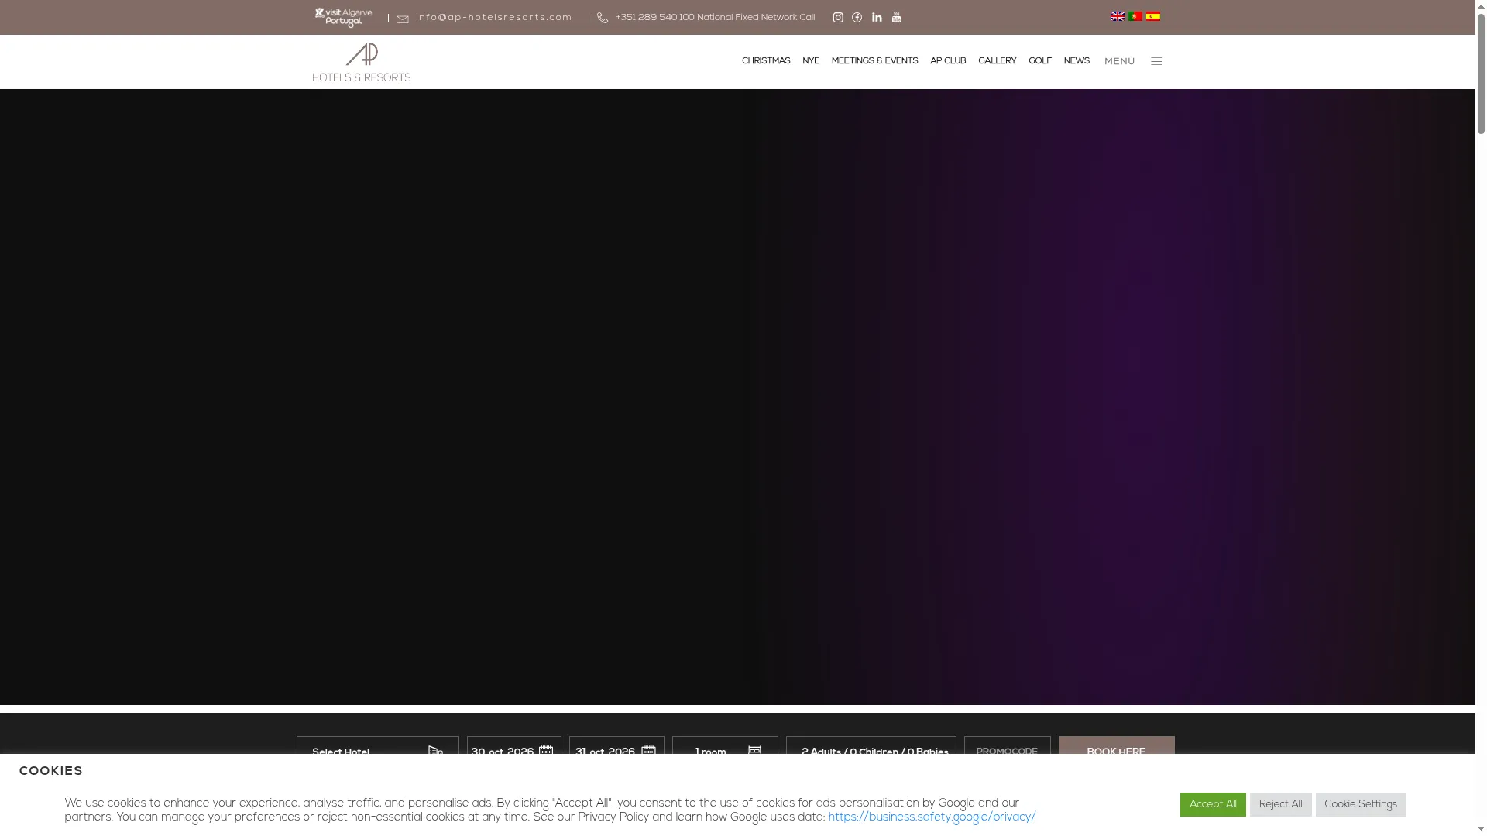
Task: Expand the Select Hotel dropdown
Action: click(378, 752)
